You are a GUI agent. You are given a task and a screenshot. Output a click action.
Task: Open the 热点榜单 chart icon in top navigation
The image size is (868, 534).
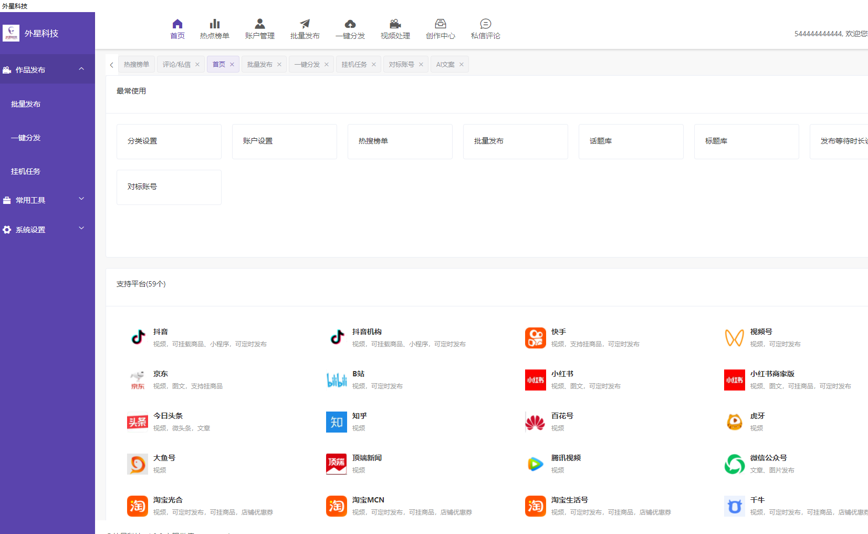(214, 24)
